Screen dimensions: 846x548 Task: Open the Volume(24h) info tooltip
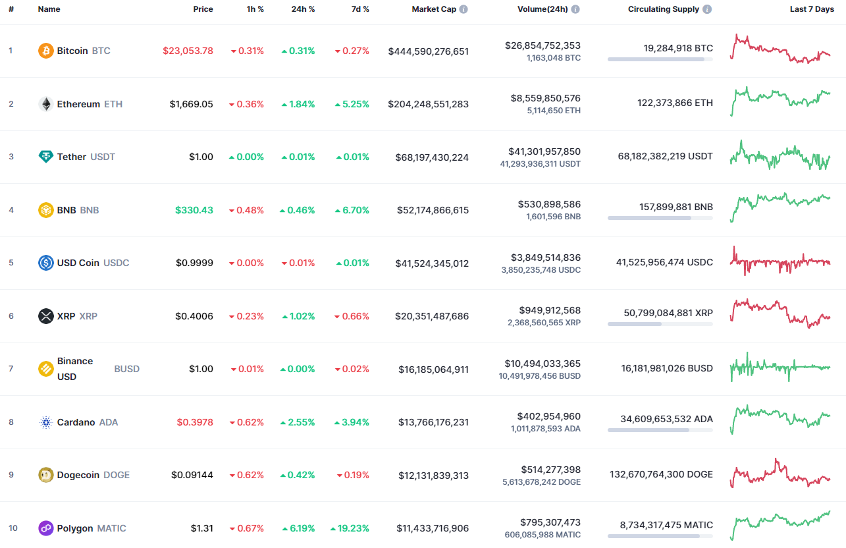click(x=575, y=9)
